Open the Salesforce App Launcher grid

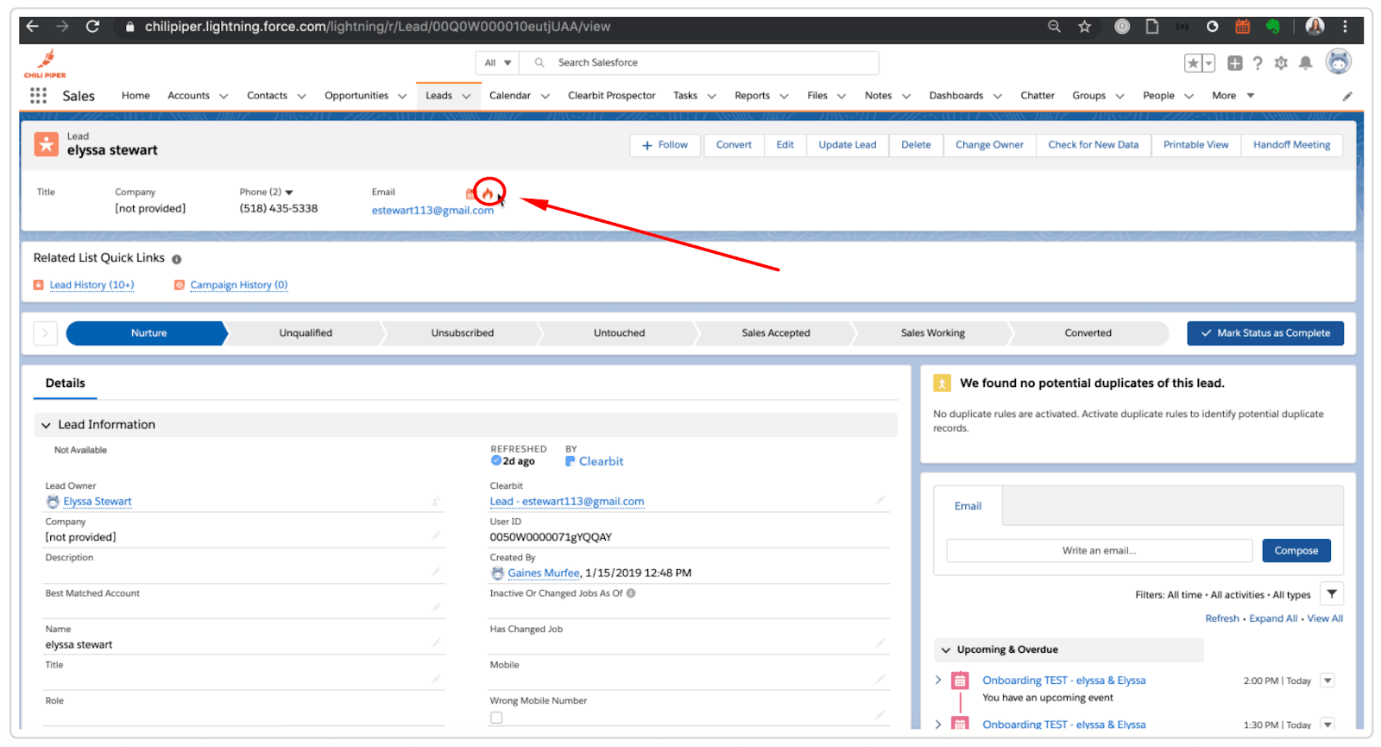(38, 96)
